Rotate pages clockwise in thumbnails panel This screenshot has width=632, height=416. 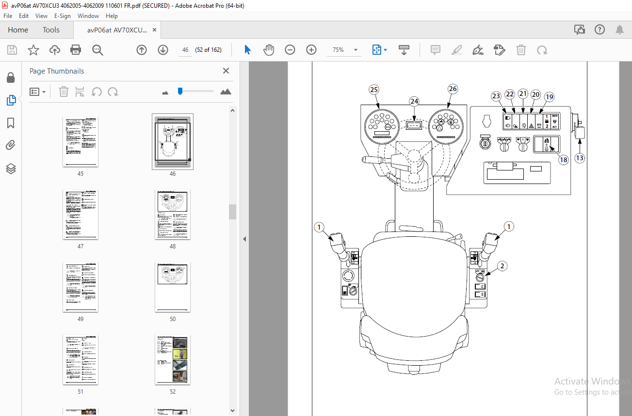click(113, 92)
